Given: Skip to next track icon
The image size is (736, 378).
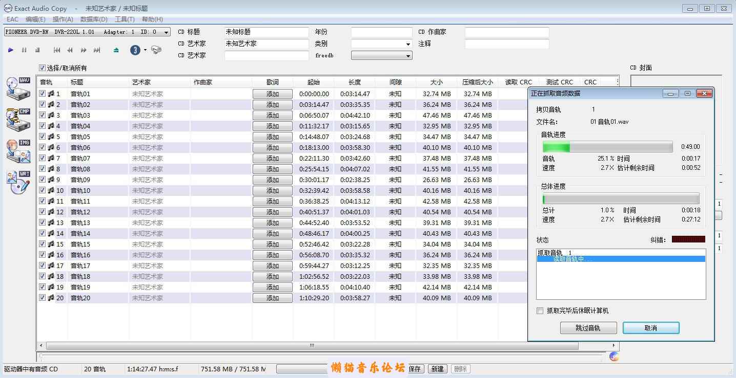Looking at the screenshot, I should pos(97,50).
